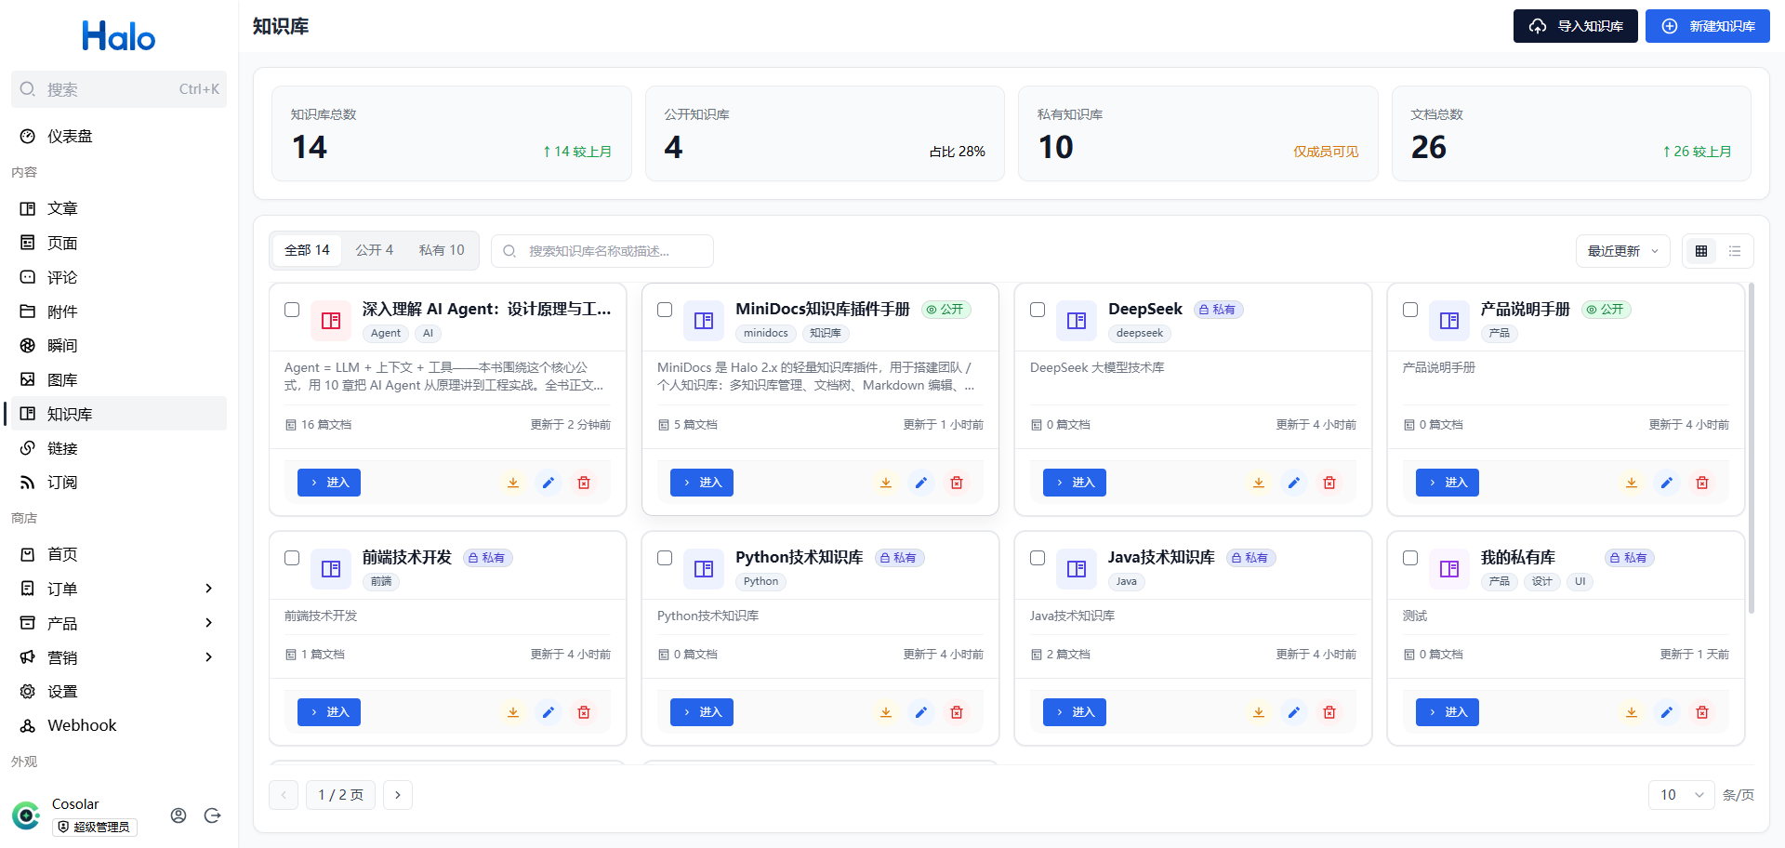This screenshot has width=1785, height=848.
Task: Go to the previous page arrow
Action: (x=284, y=795)
